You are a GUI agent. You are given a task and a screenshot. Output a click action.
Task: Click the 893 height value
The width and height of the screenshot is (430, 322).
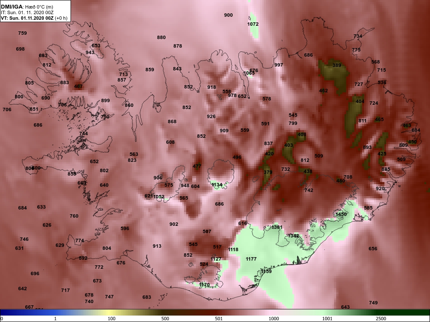click(367, 147)
